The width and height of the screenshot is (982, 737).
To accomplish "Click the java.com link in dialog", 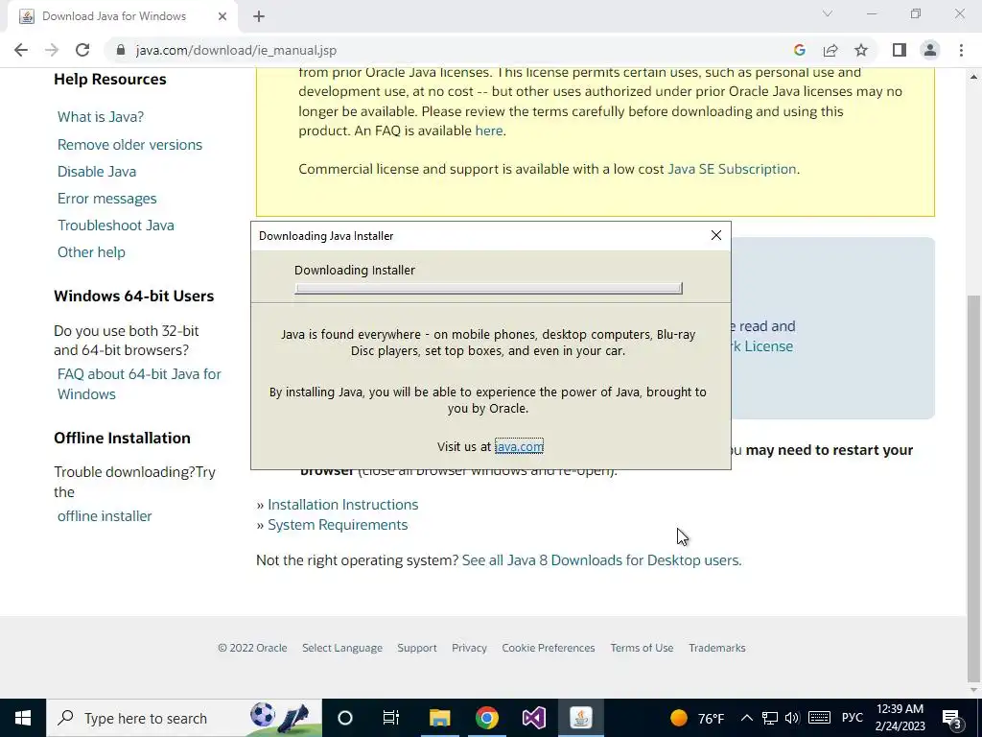I will [519, 446].
